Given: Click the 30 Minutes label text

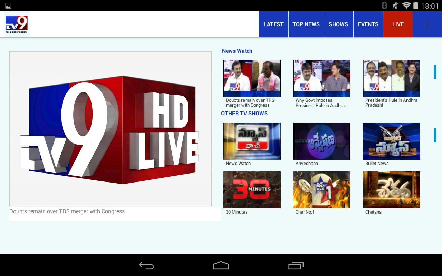Looking at the screenshot, I should tap(237, 212).
